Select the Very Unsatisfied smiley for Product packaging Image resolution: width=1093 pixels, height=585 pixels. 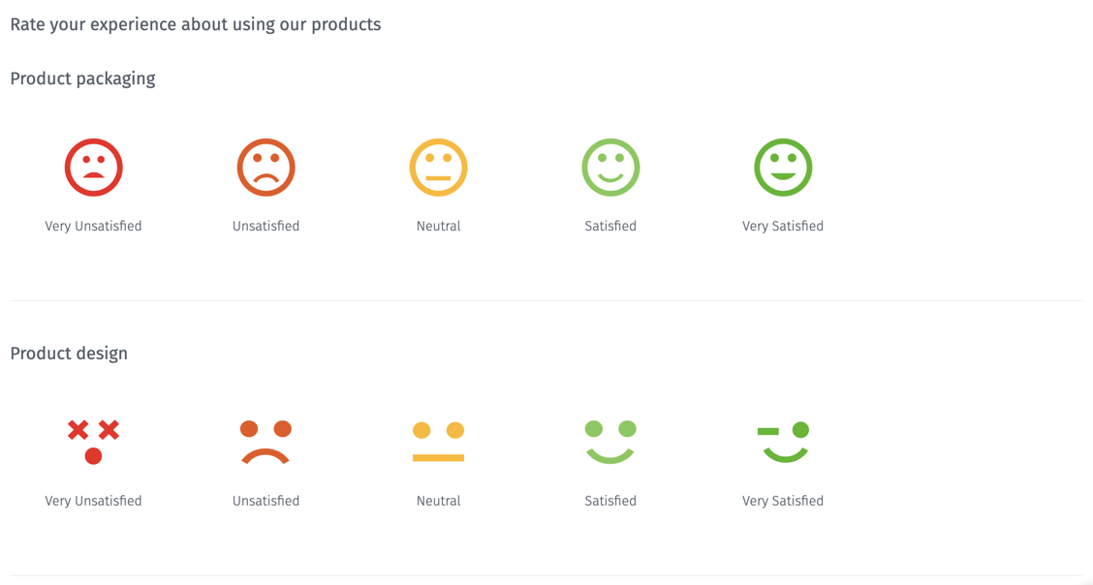pos(93,167)
